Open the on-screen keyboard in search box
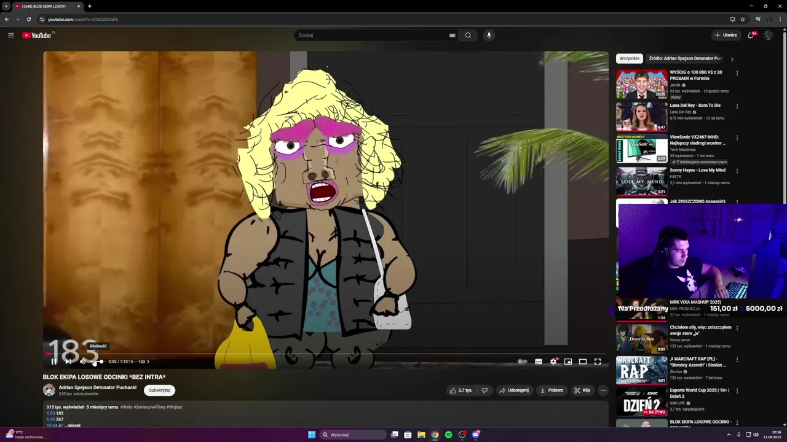The height and width of the screenshot is (442, 787). coord(453,35)
